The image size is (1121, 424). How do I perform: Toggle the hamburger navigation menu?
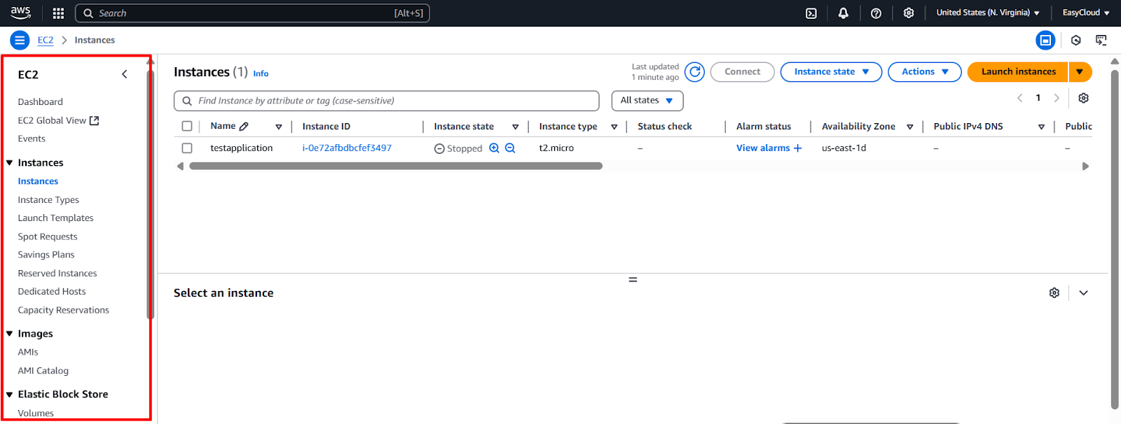(x=20, y=40)
